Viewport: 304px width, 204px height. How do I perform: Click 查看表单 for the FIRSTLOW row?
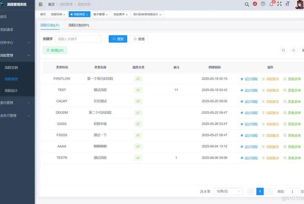point(292,79)
